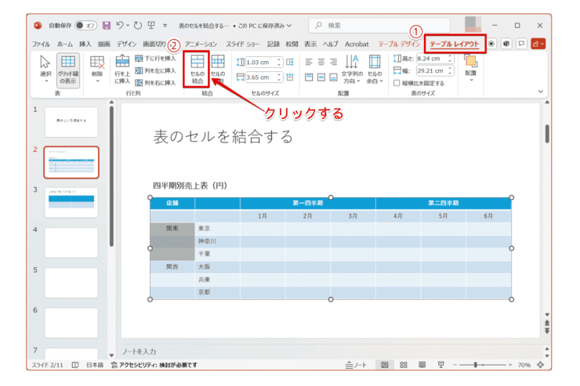The height and width of the screenshot is (386, 580).
Task: Start slideshow from quick access toolbar
Action: point(151,26)
